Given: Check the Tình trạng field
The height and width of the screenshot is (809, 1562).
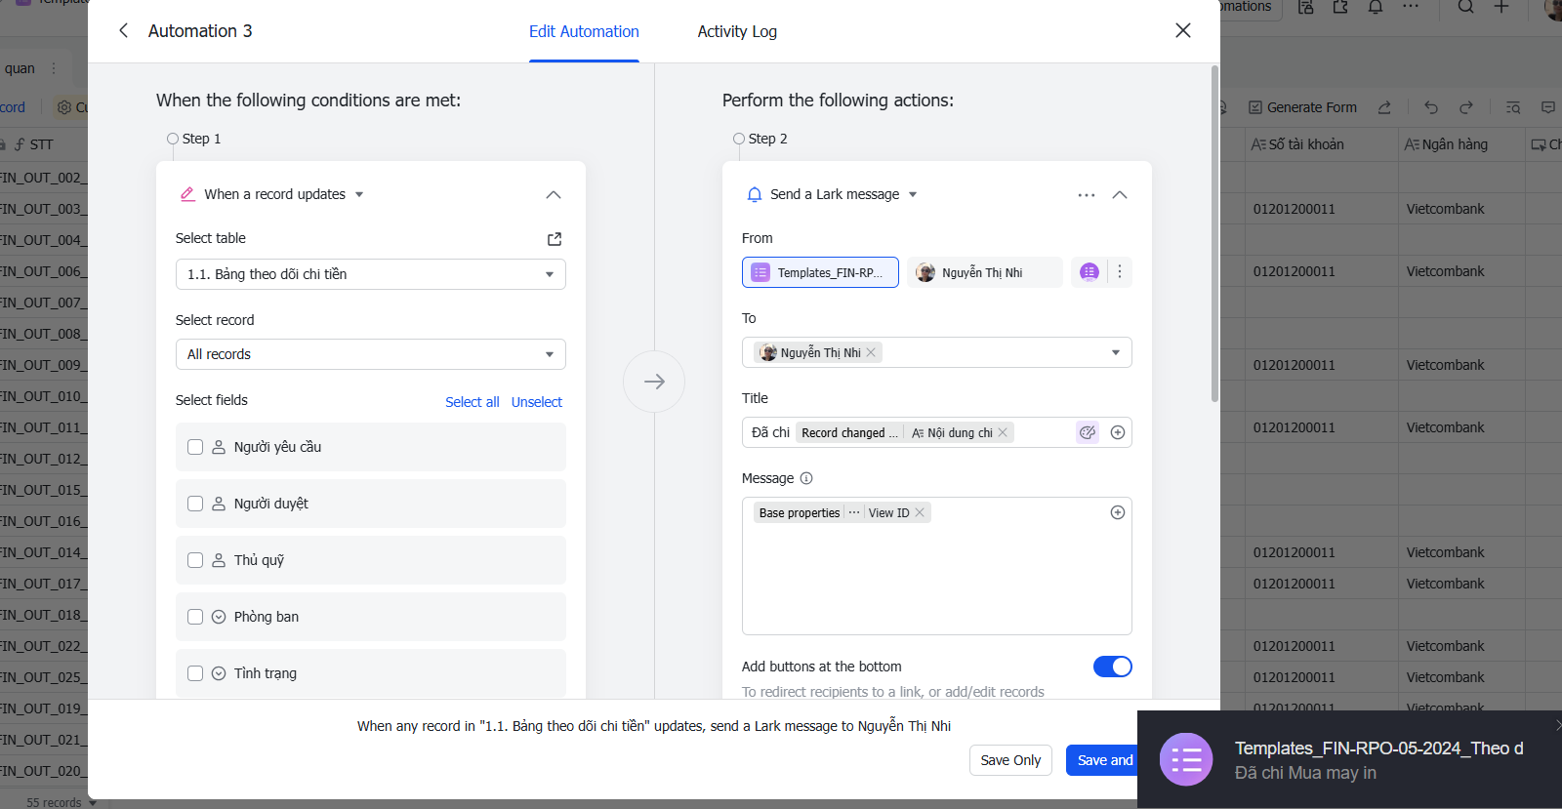Looking at the screenshot, I should point(195,673).
